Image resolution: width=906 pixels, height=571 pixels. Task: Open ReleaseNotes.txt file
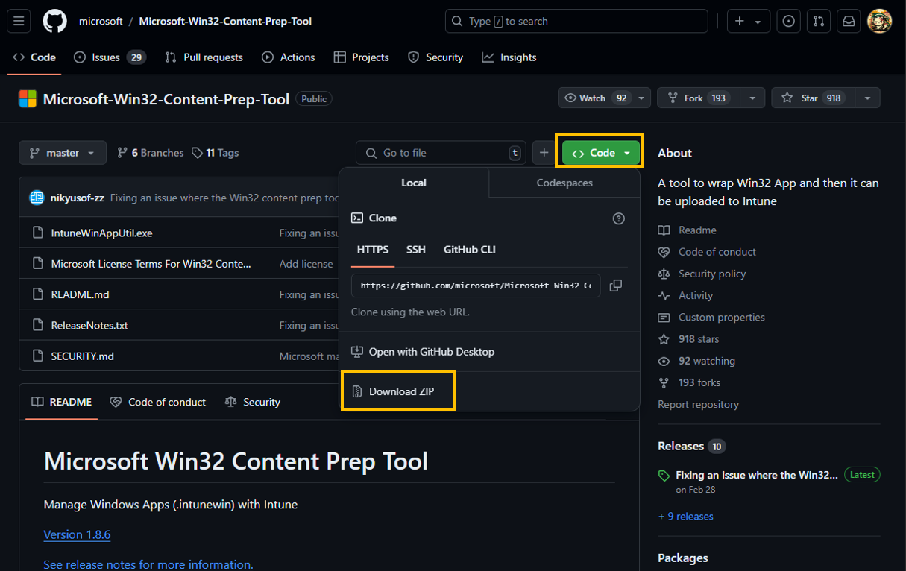point(89,326)
